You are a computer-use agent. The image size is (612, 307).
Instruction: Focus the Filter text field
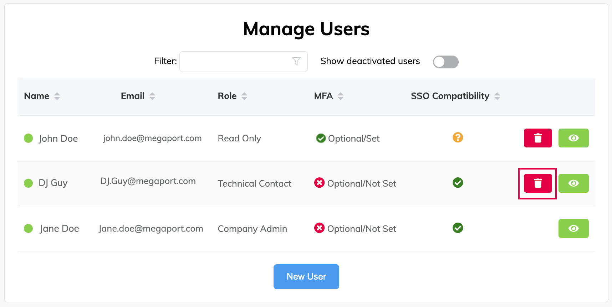(x=235, y=62)
